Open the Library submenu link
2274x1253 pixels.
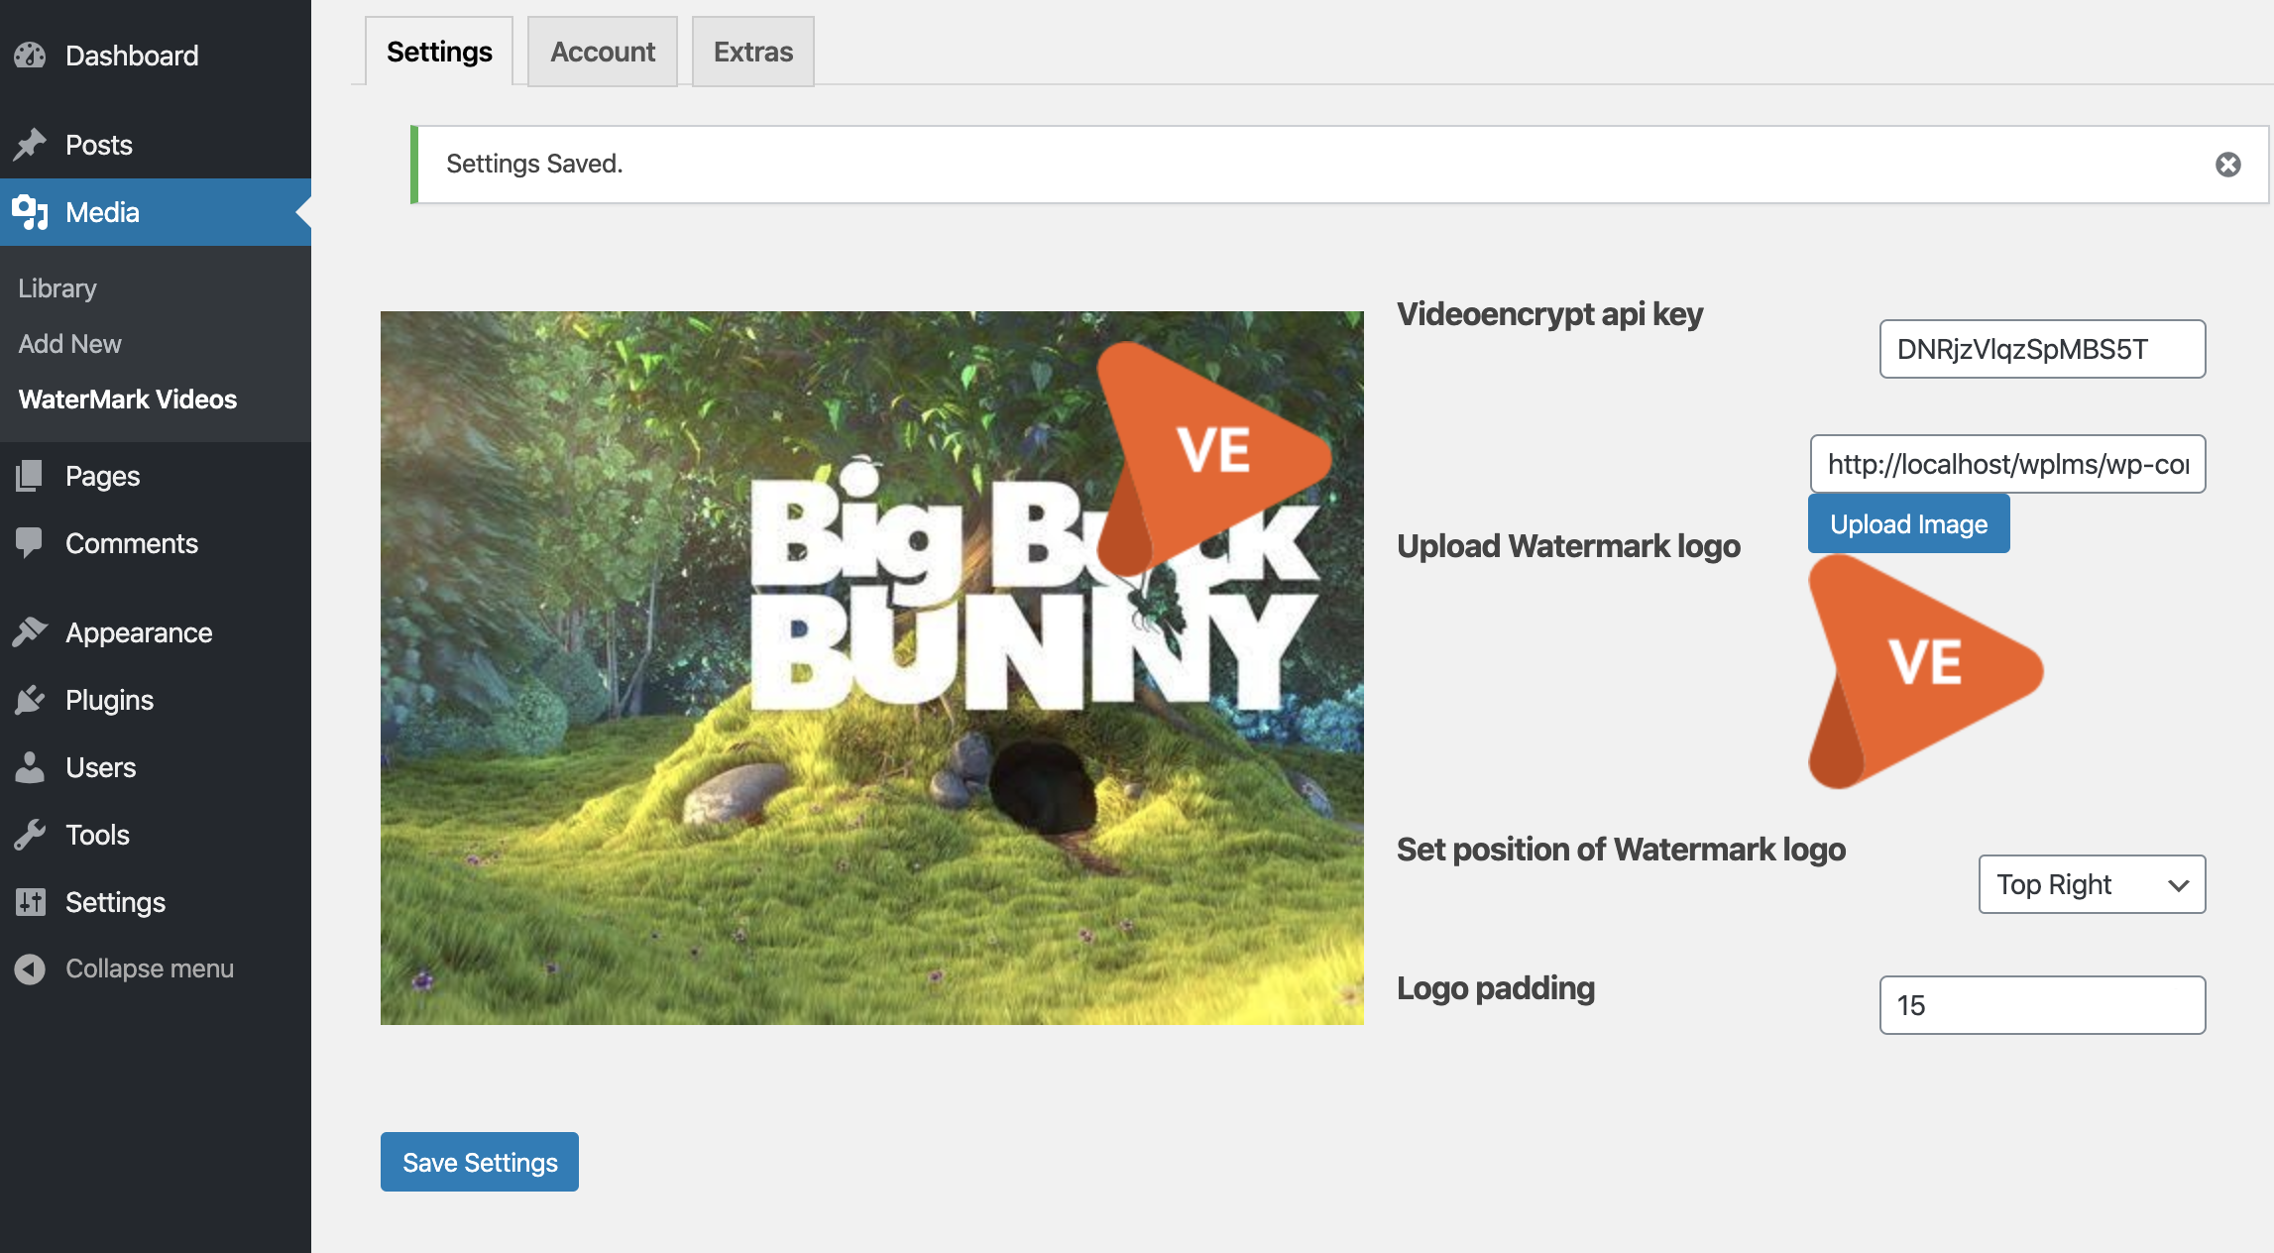57,288
